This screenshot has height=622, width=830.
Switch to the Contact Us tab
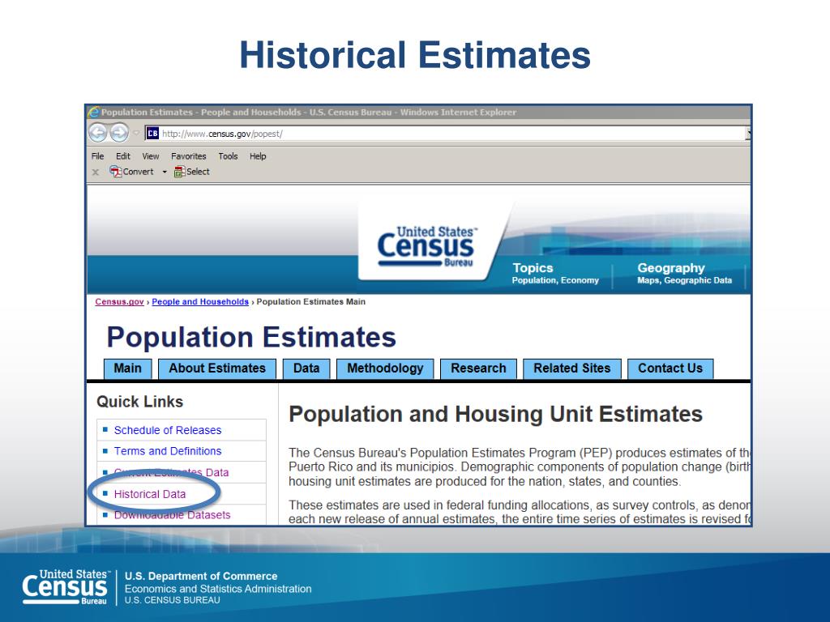[670, 369]
